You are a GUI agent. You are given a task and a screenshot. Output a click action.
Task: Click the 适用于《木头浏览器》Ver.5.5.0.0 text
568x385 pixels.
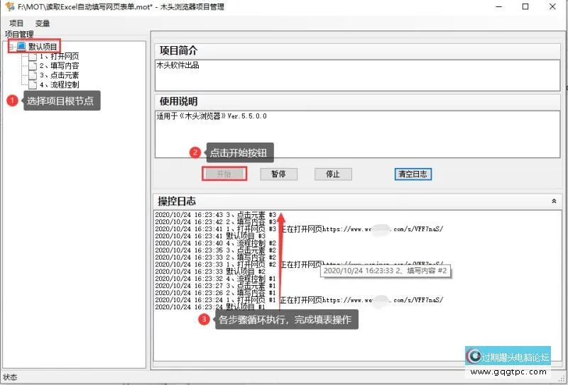212,116
